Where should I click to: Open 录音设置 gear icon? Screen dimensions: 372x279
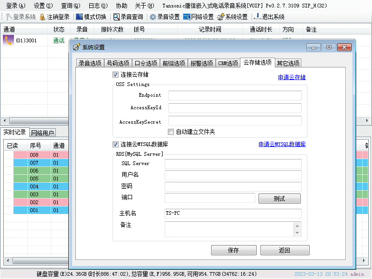pos(153,17)
